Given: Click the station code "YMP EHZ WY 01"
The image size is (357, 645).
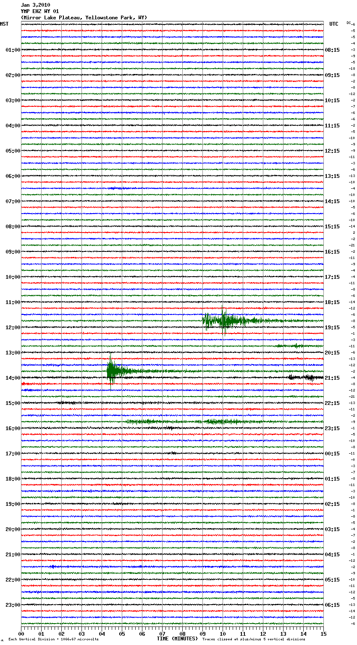Looking at the screenshot, I should click(x=40, y=11).
